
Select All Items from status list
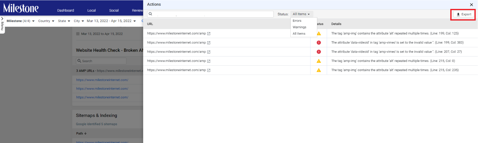[x=299, y=34]
